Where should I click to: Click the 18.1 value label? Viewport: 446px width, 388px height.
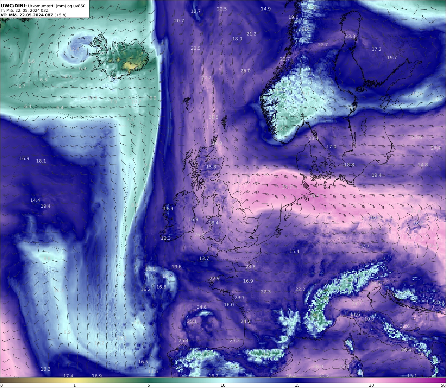click(x=41, y=161)
